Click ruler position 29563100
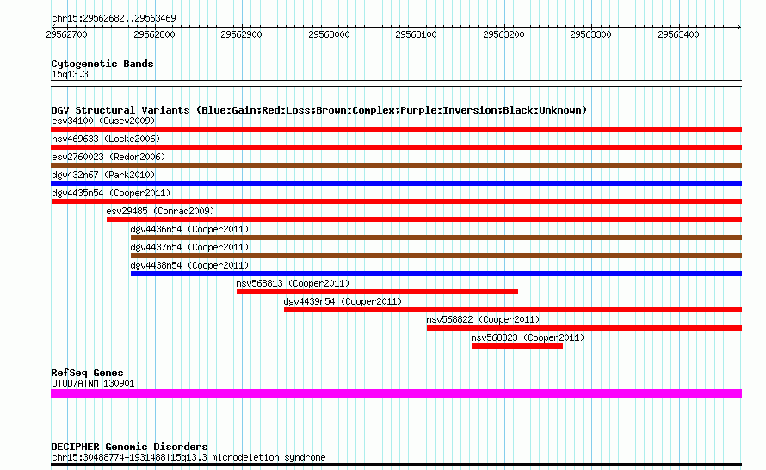 click(417, 34)
